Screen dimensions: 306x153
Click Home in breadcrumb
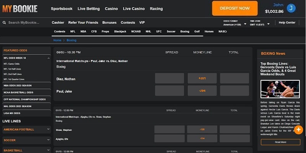(57, 41)
